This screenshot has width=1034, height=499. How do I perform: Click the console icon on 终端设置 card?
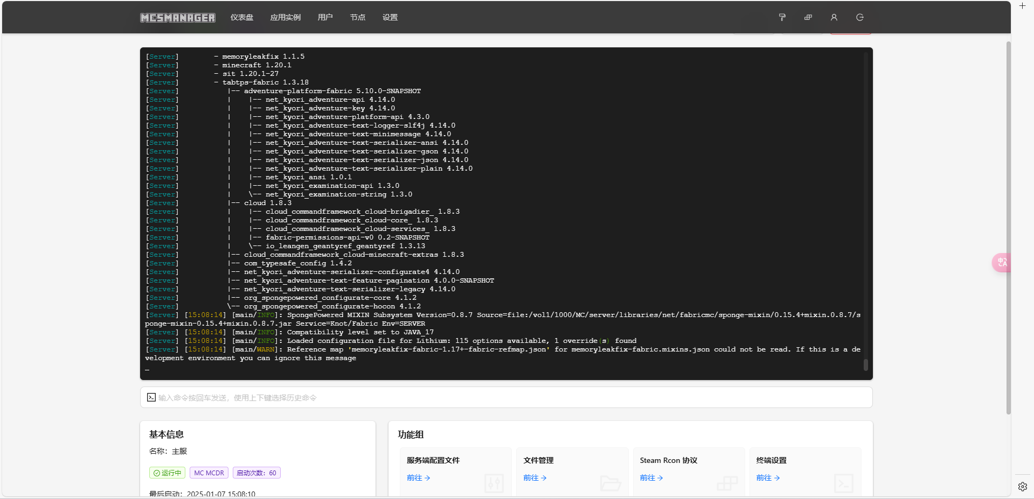[x=844, y=483]
